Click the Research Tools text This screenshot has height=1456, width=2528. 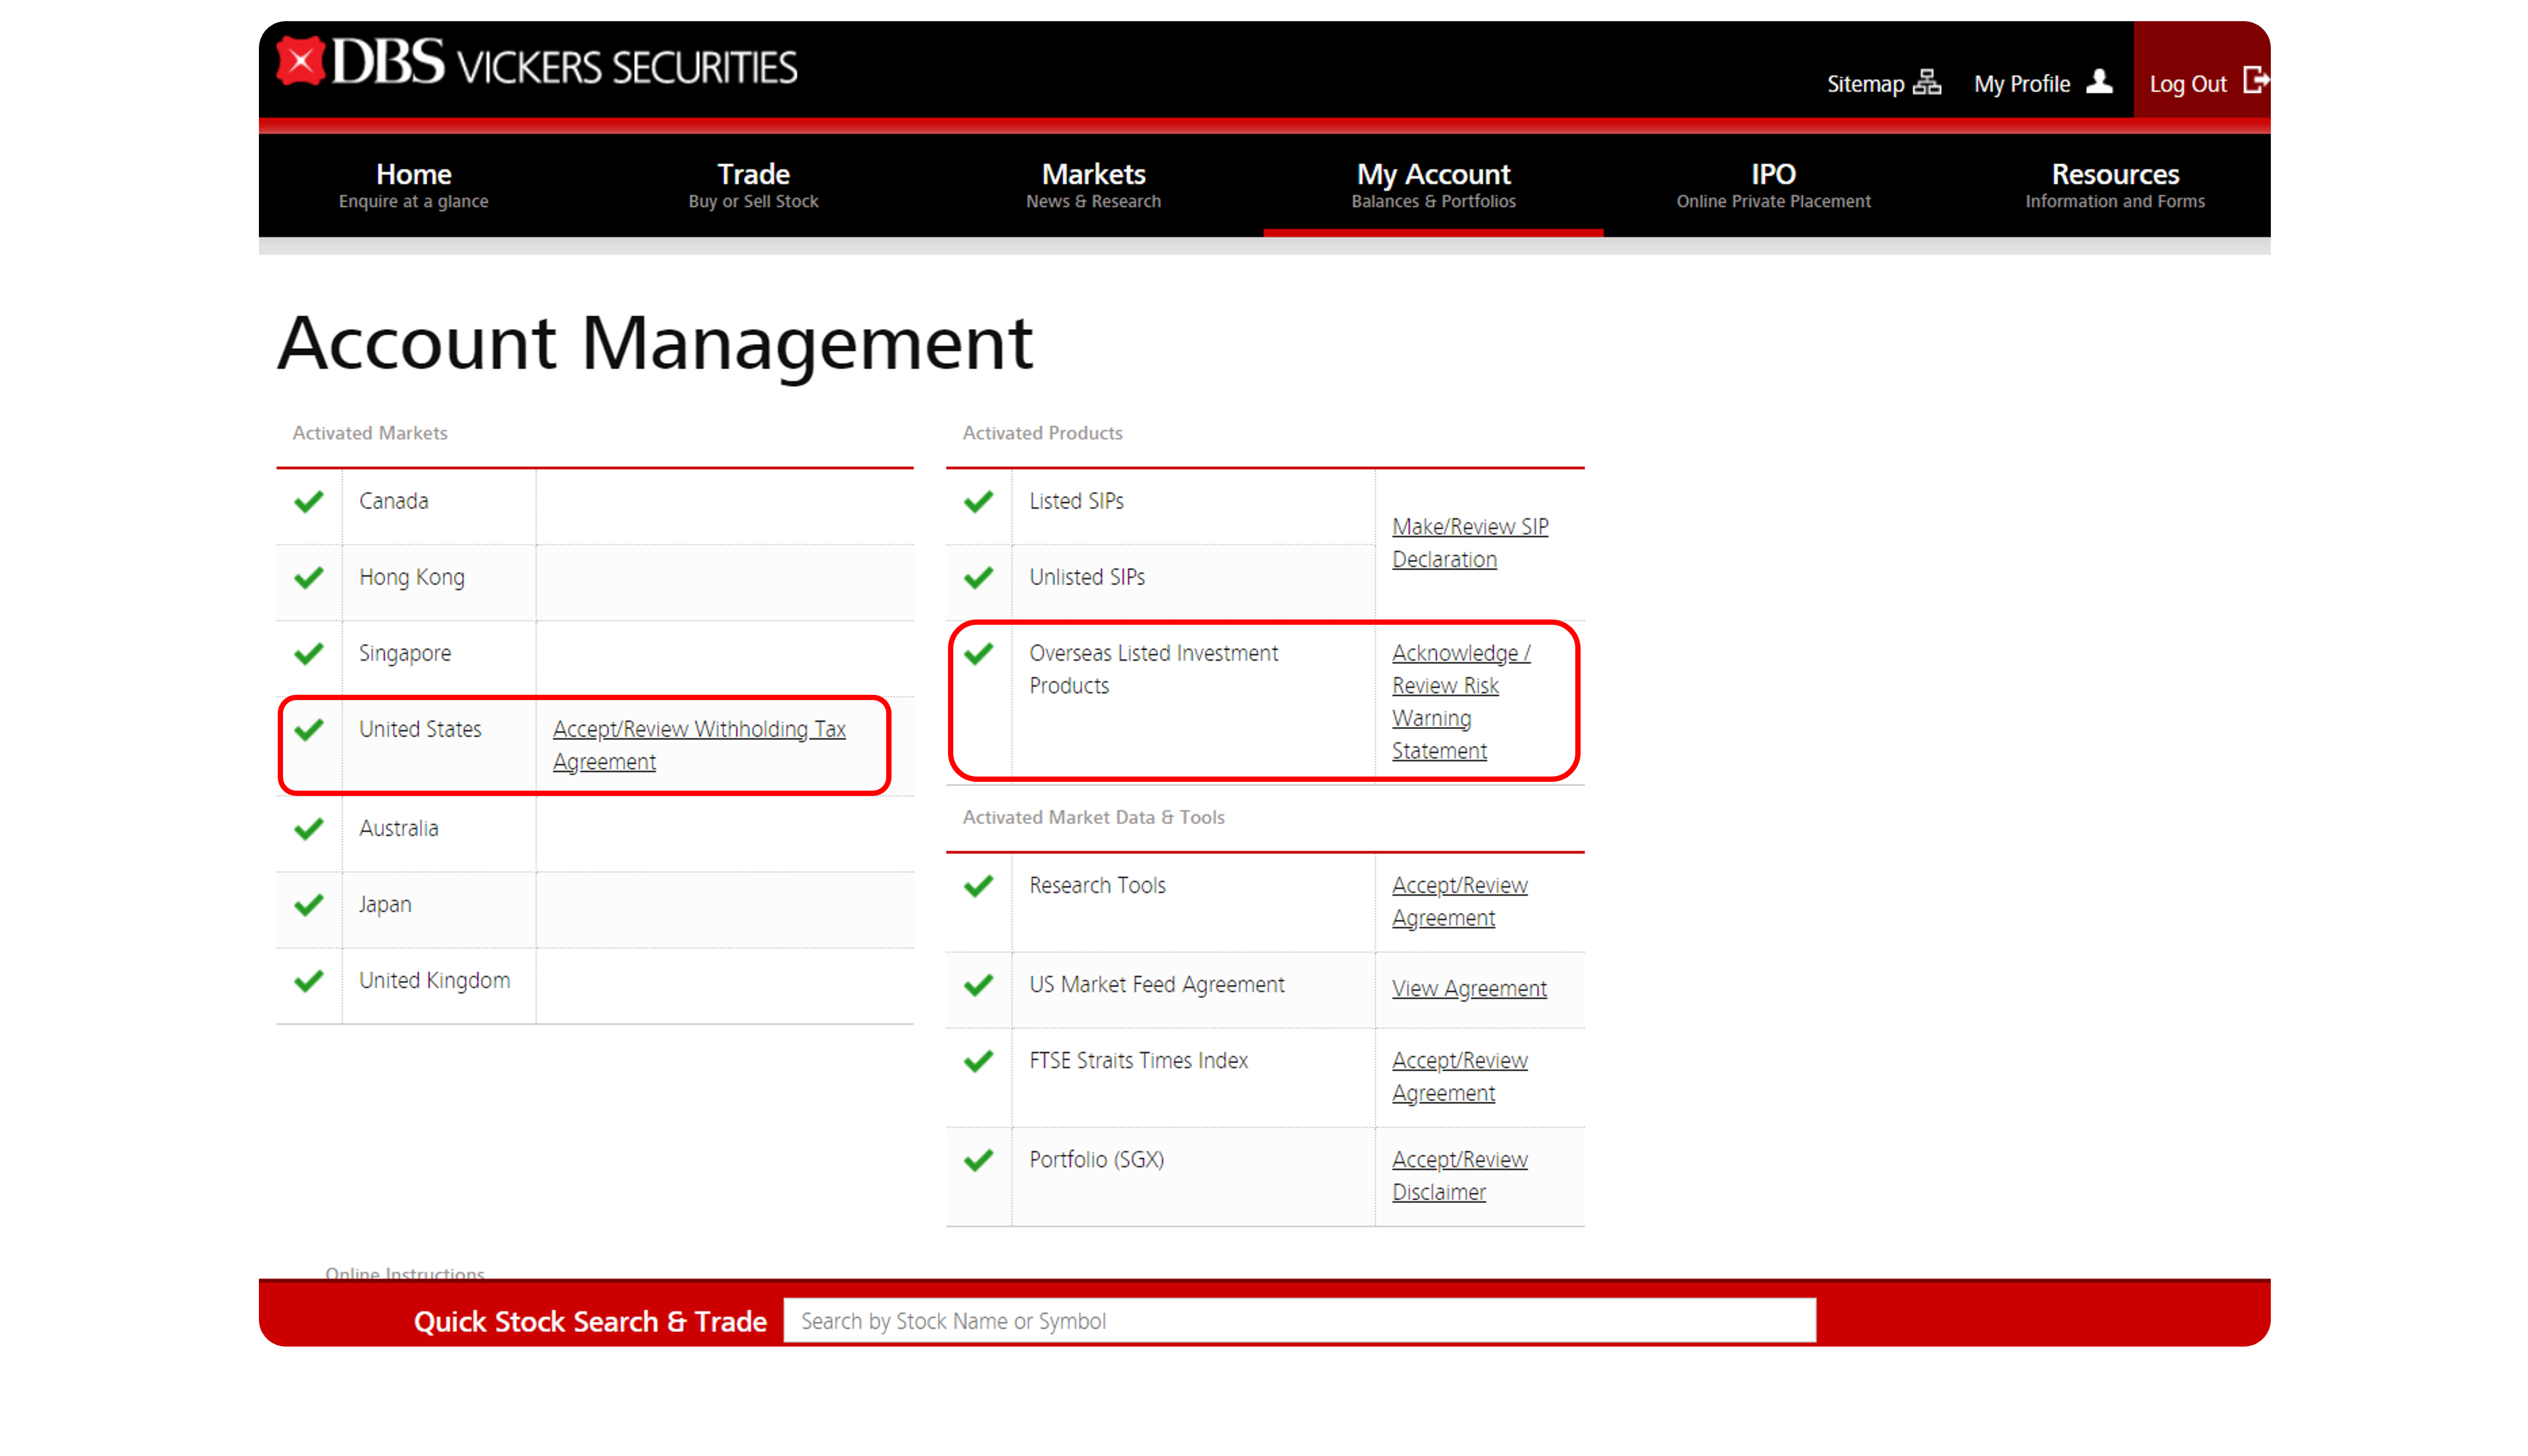1097,885
